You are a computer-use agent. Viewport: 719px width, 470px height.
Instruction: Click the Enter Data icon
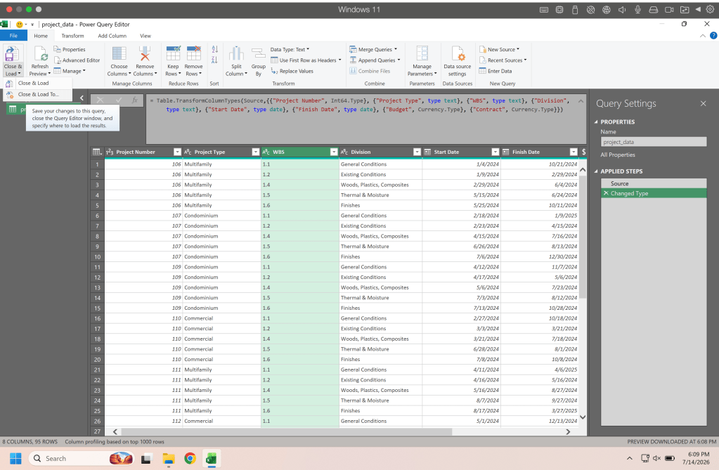click(482, 71)
